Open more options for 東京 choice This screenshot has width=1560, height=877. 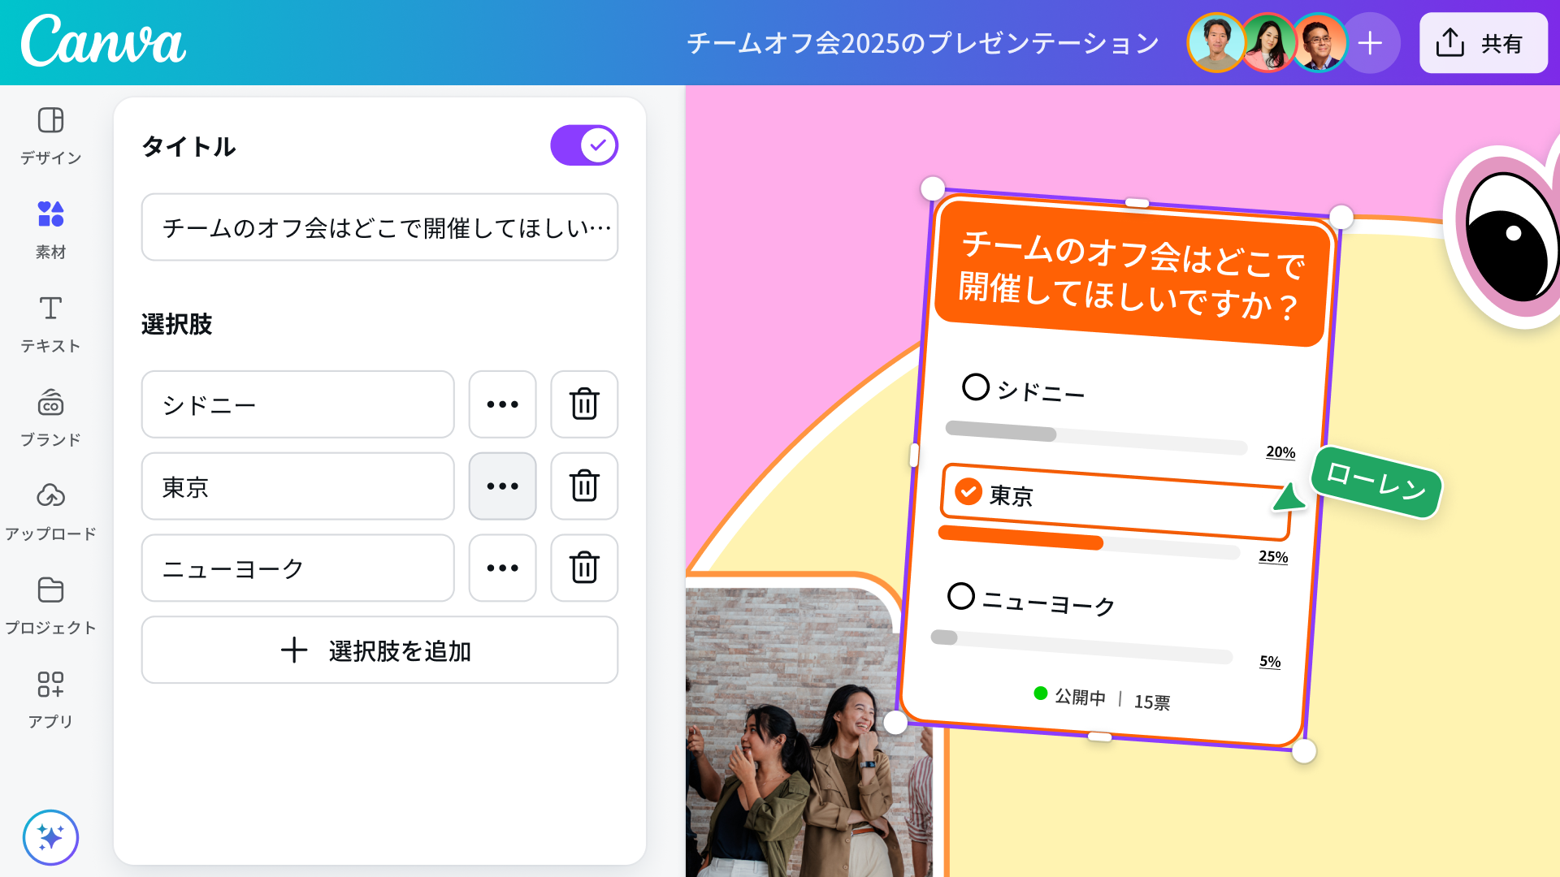click(x=502, y=486)
